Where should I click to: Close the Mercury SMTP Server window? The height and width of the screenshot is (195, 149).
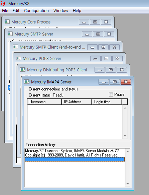pos(109,34)
